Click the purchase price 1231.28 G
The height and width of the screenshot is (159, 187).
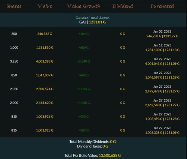[x=172, y=119]
